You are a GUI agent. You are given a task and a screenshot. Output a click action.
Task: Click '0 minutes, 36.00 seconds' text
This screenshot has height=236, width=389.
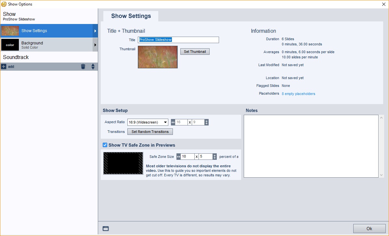(302, 44)
